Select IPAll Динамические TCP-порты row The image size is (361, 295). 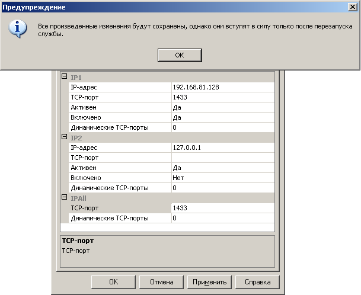pyautogui.click(x=117, y=218)
